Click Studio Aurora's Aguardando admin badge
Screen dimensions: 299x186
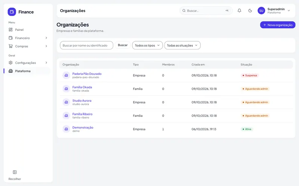255,102
